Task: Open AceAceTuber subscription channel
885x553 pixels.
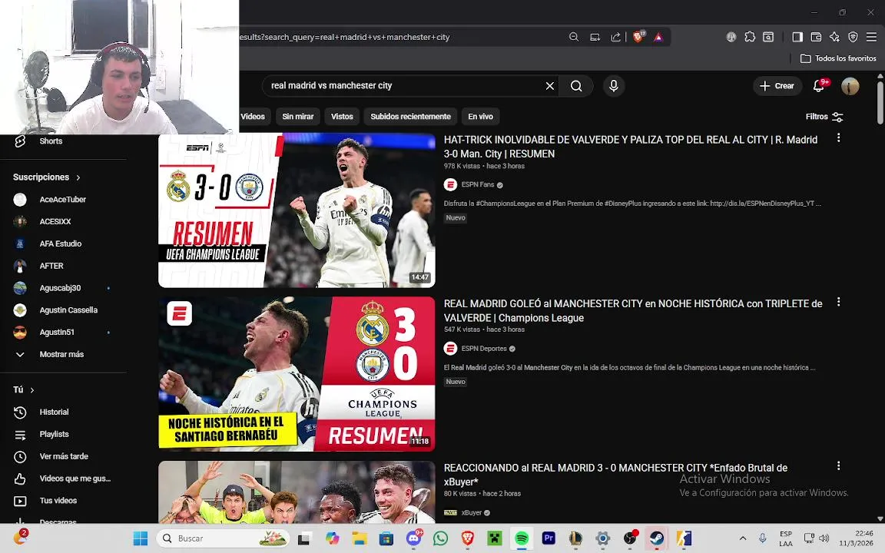Action: pyautogui.click(x=63, y=199)
